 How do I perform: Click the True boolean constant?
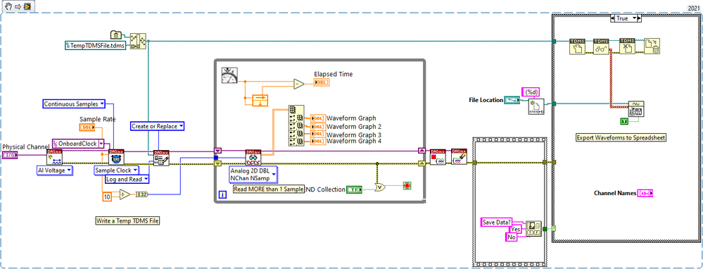pyautogui.click(x=623, y=121)
